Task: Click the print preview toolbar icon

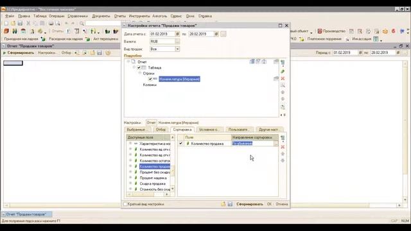Action: coord(58,23)
